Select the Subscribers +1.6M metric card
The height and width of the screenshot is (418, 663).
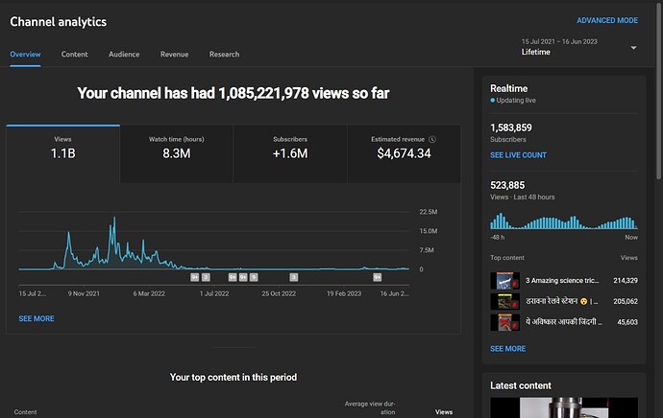(x=289, y=153)
